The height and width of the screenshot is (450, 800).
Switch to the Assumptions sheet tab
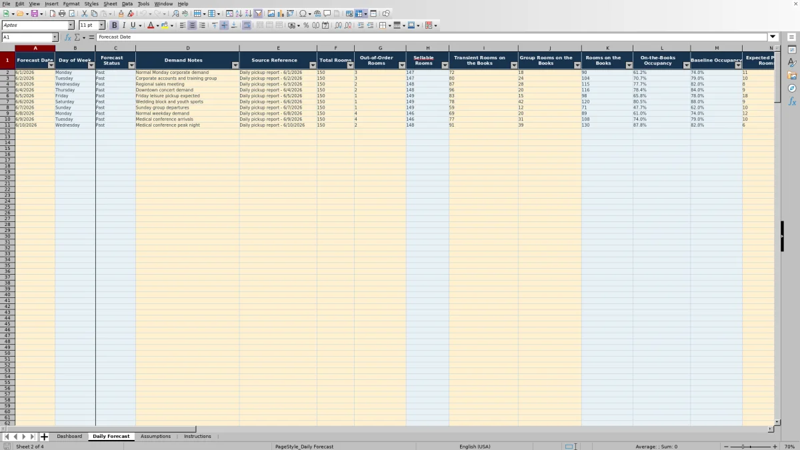point(155,437)
